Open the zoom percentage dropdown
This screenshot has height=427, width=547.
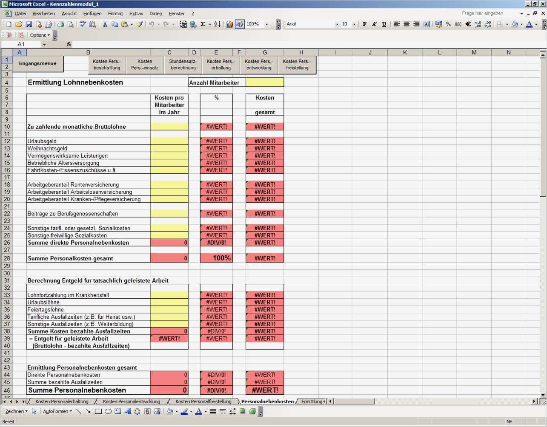(x=267, y=24)
